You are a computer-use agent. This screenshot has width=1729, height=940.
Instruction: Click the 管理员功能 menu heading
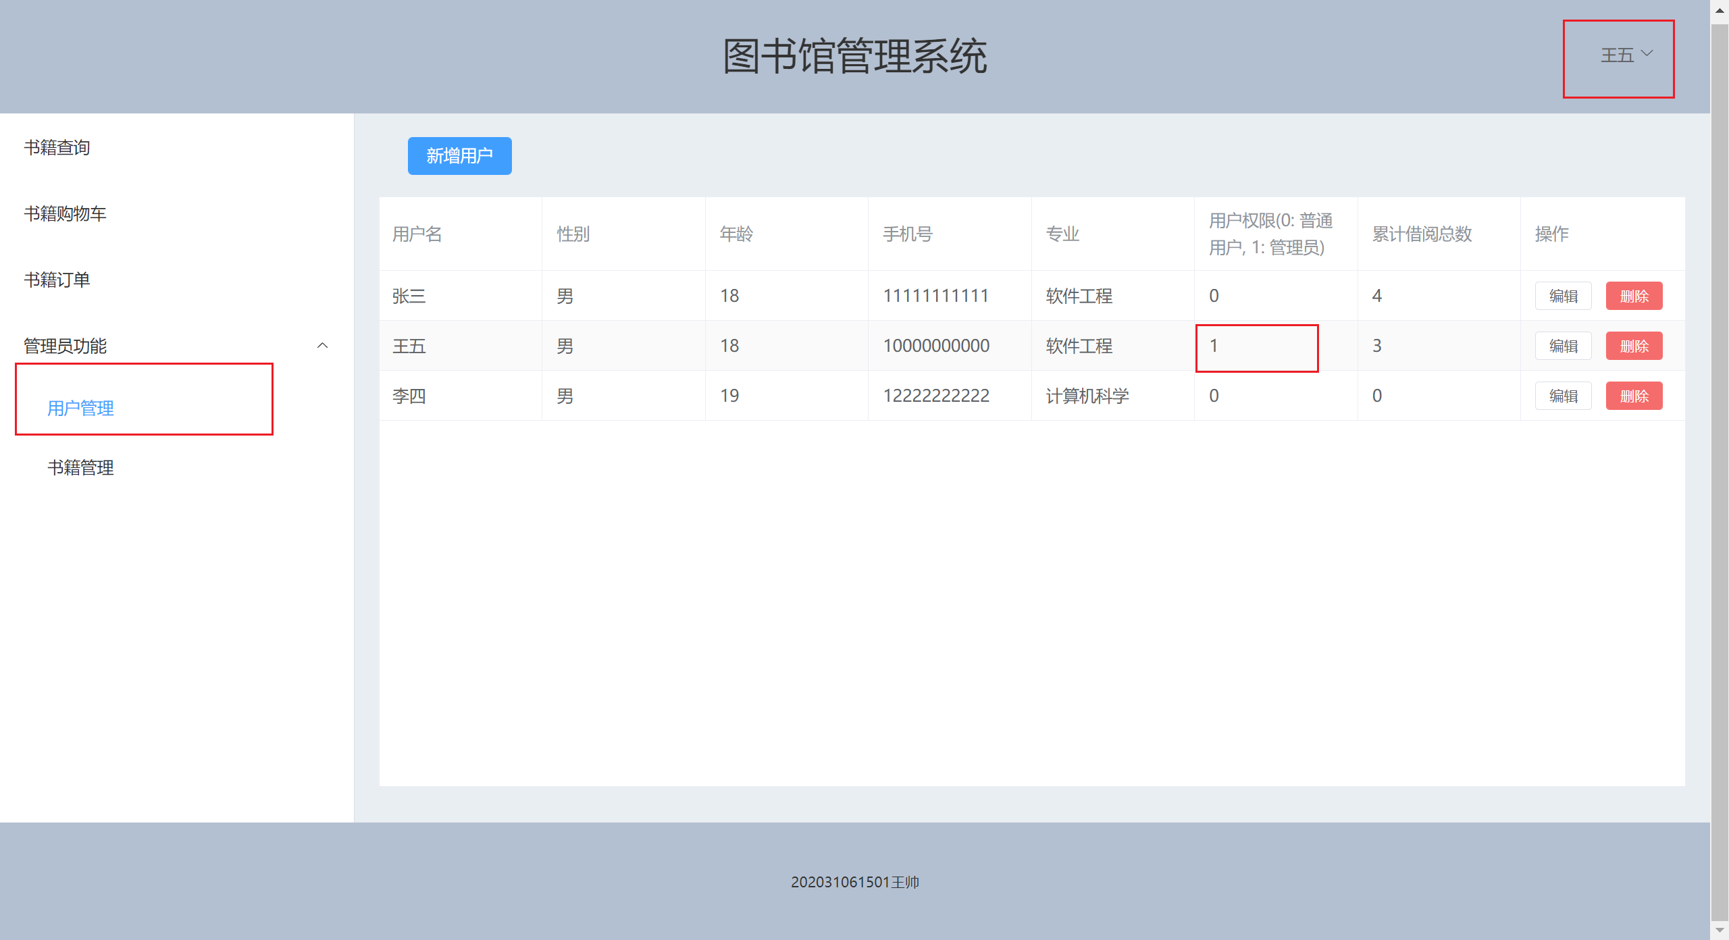tap(66, 346)
